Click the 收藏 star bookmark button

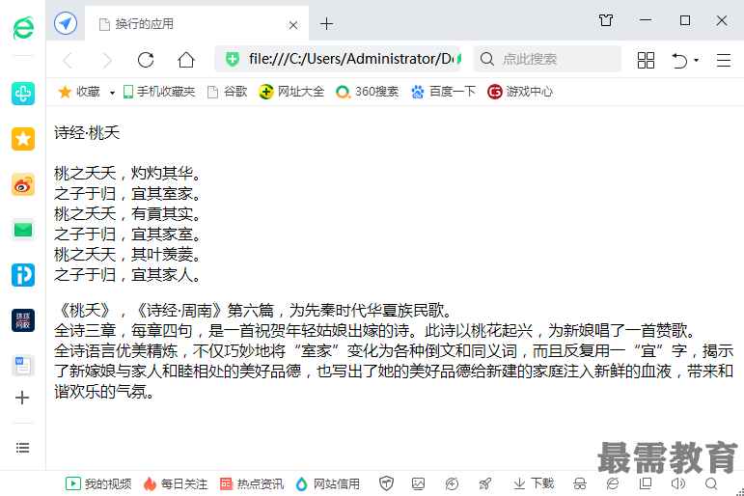tap(79, 92)
